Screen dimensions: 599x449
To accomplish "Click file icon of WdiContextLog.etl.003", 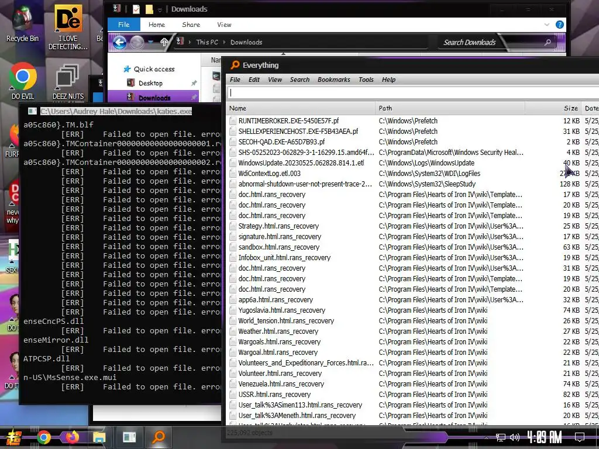I will (233, 173).
